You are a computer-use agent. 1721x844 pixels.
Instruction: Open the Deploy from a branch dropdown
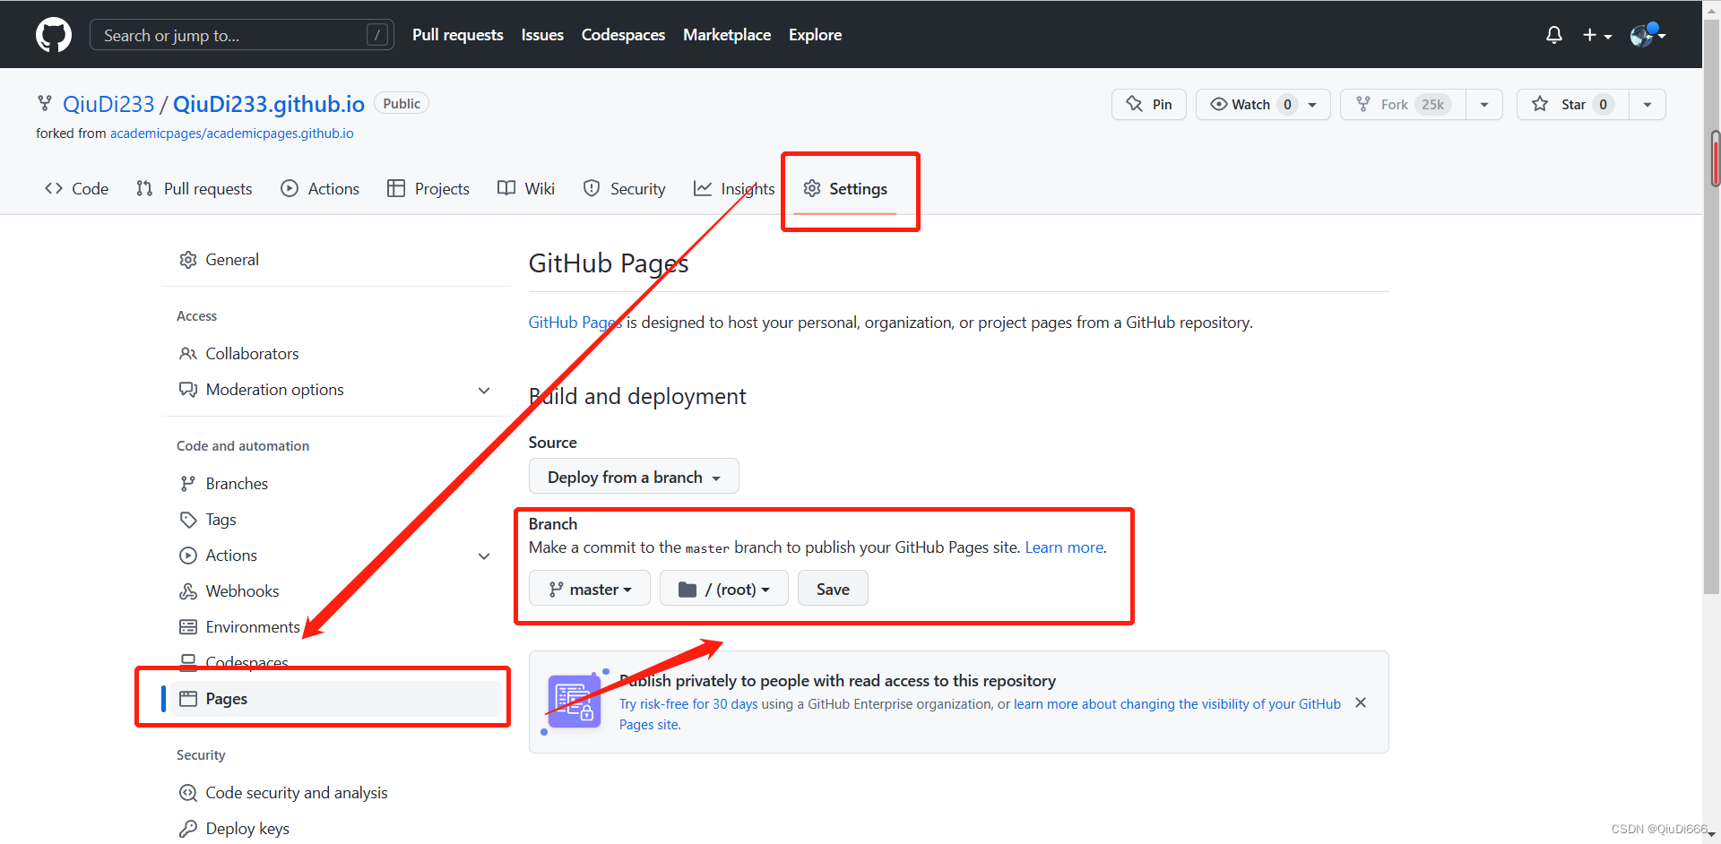(634, 477)
